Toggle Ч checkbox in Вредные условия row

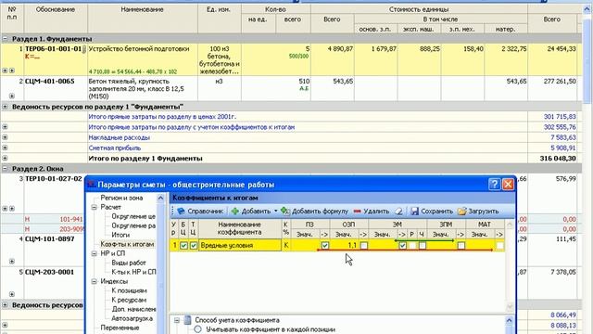423,245
